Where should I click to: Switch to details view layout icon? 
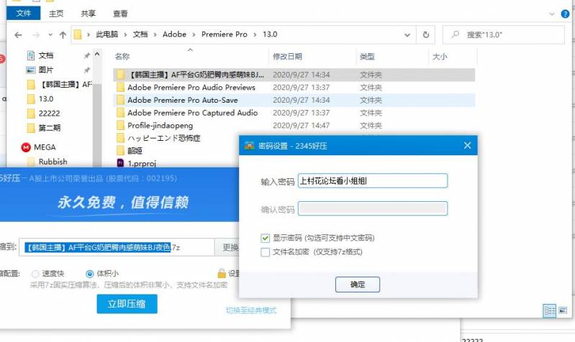click(x=549, y=311)
